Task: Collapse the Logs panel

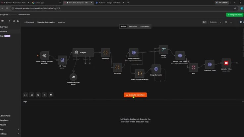Action: point(243,102)
